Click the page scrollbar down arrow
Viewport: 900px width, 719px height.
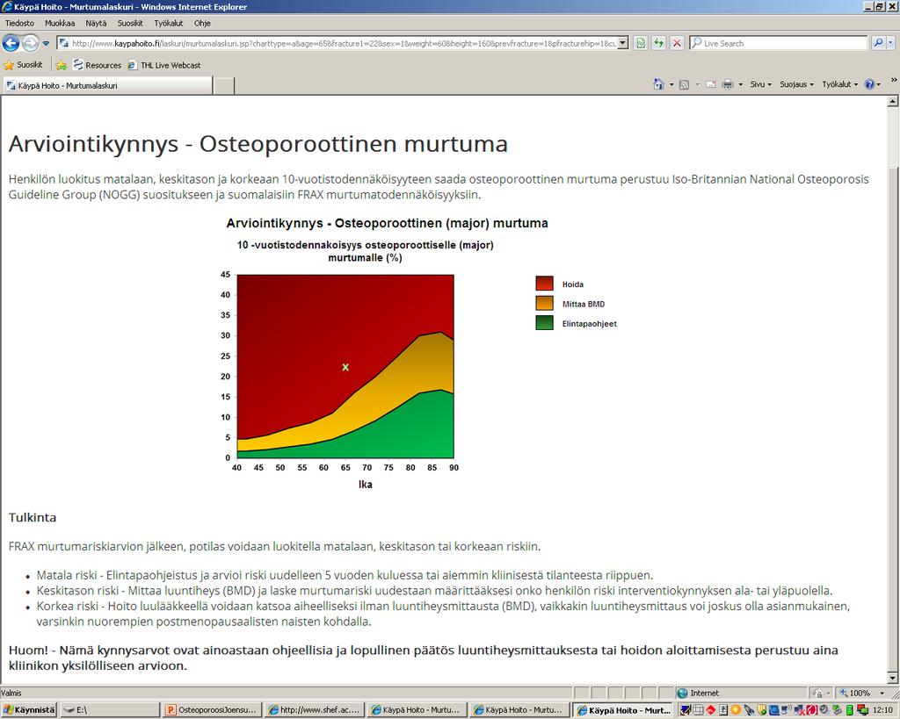coord(893,679)
